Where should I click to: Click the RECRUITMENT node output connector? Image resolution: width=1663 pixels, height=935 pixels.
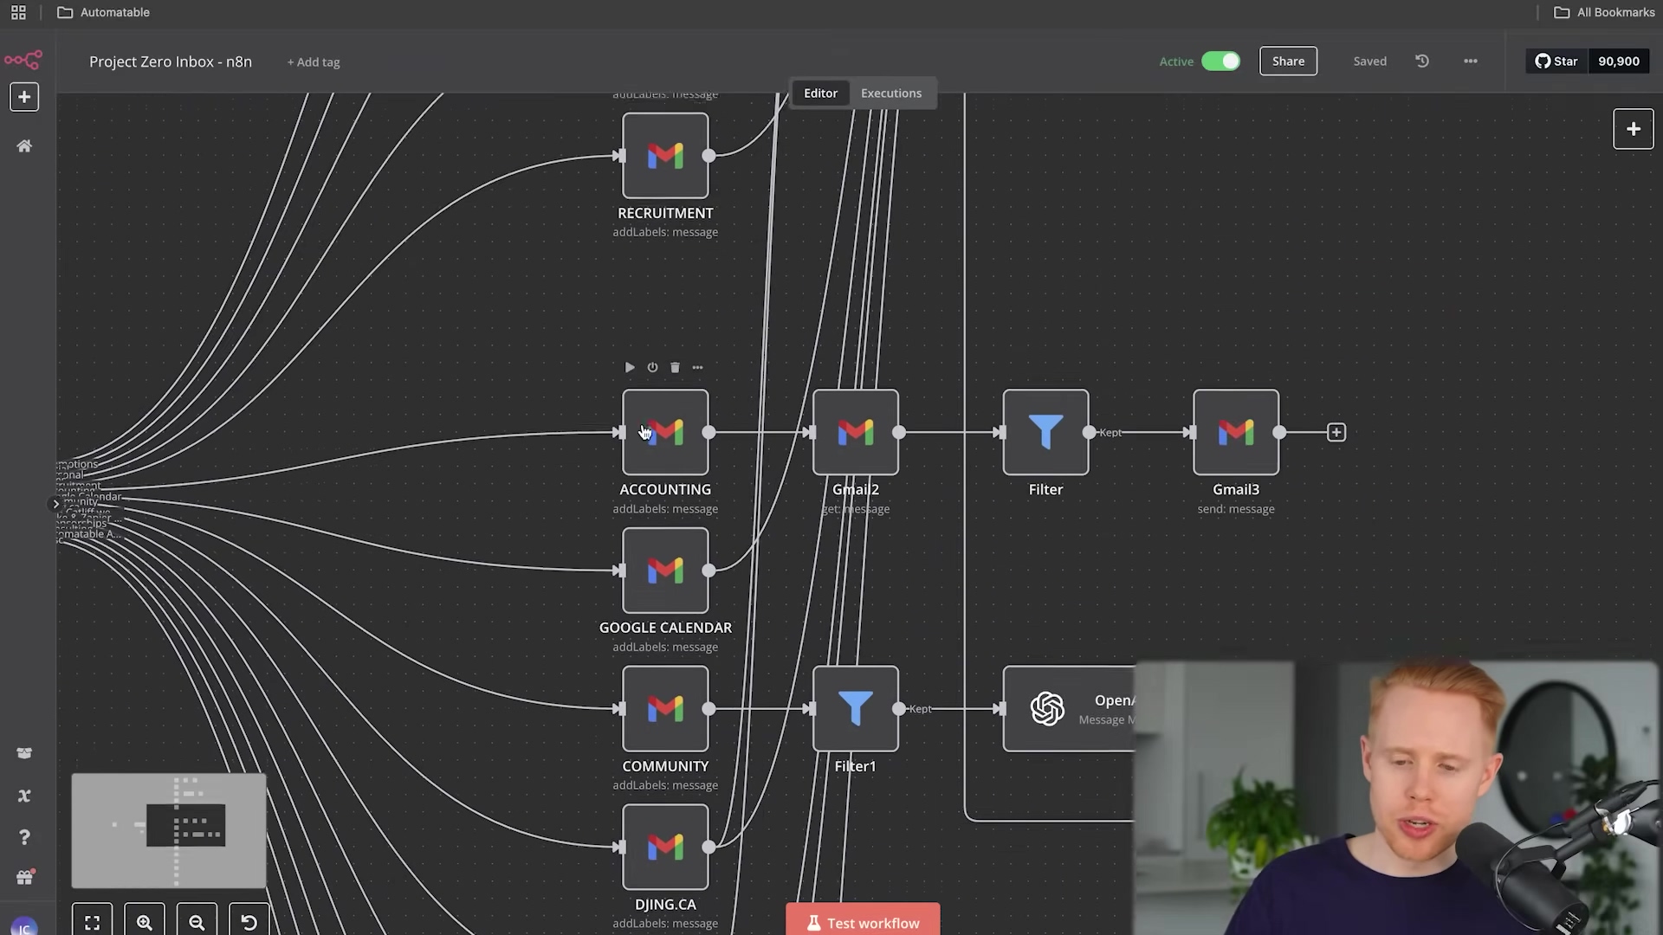pyautogui.click(x=709, y=156)
